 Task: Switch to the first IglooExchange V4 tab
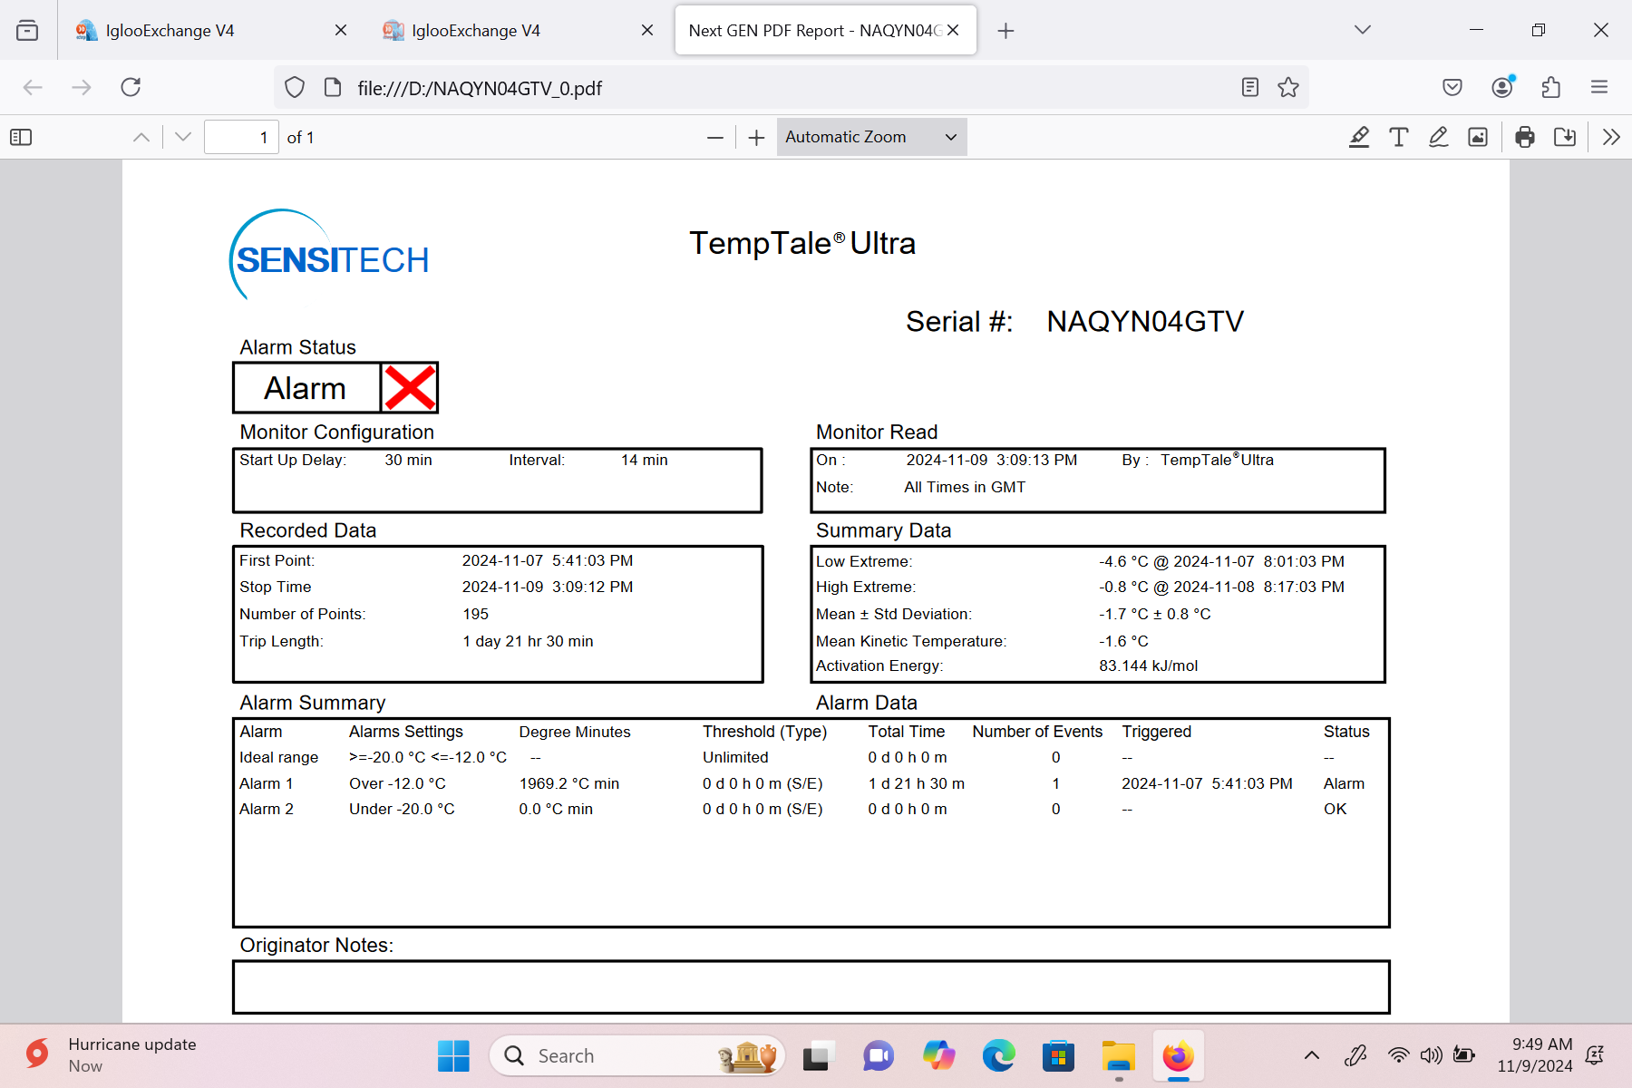click(x=212, y=30)
